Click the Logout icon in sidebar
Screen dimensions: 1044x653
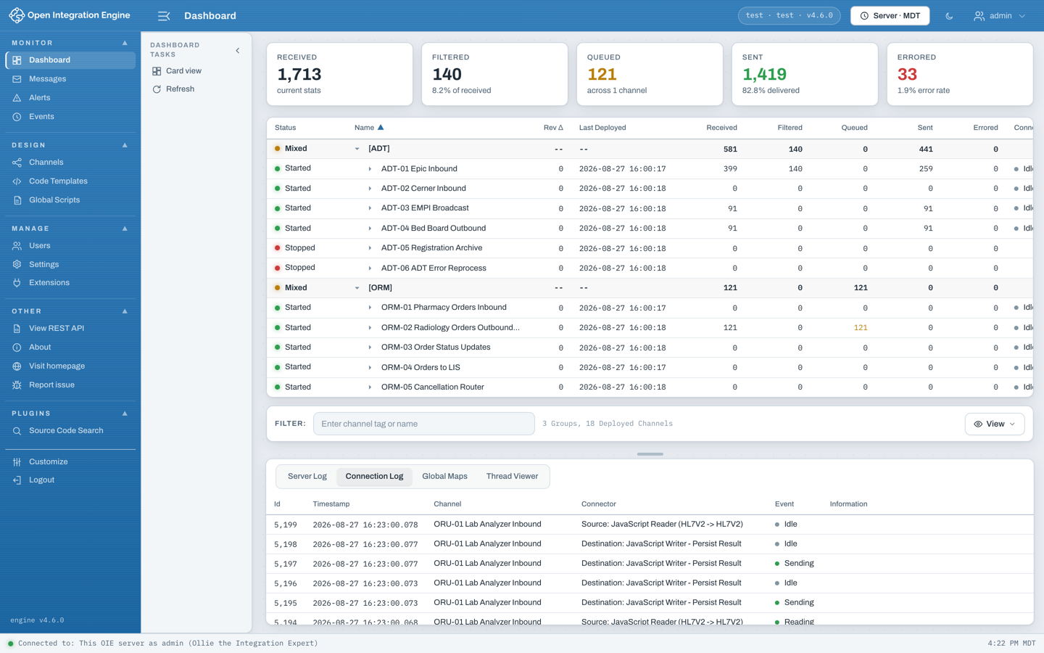[17, 480]
